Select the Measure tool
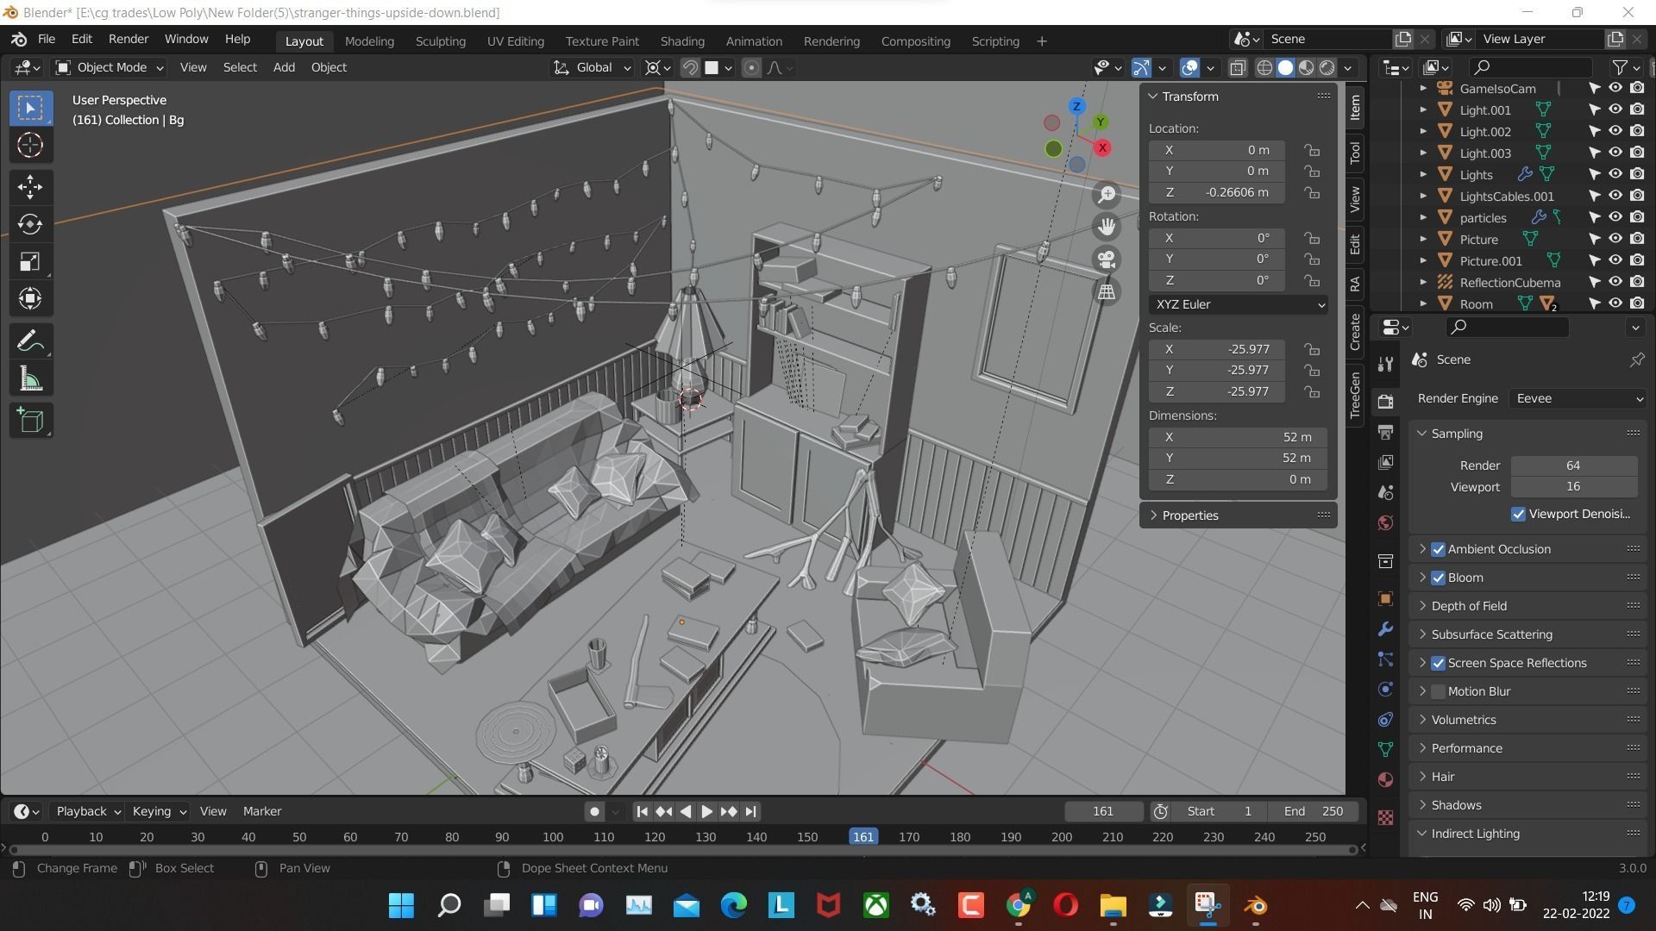1656x931 pixels. tap(30, 378)
